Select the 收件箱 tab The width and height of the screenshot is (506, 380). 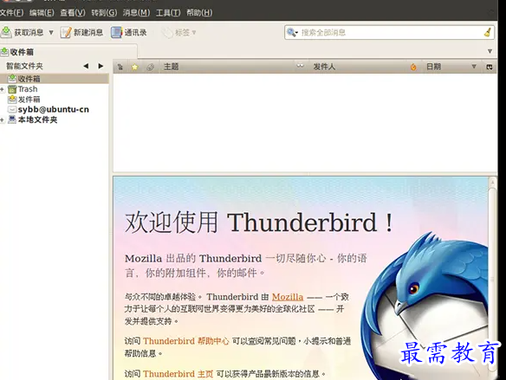pyautogui.click(x=68, y=52)
